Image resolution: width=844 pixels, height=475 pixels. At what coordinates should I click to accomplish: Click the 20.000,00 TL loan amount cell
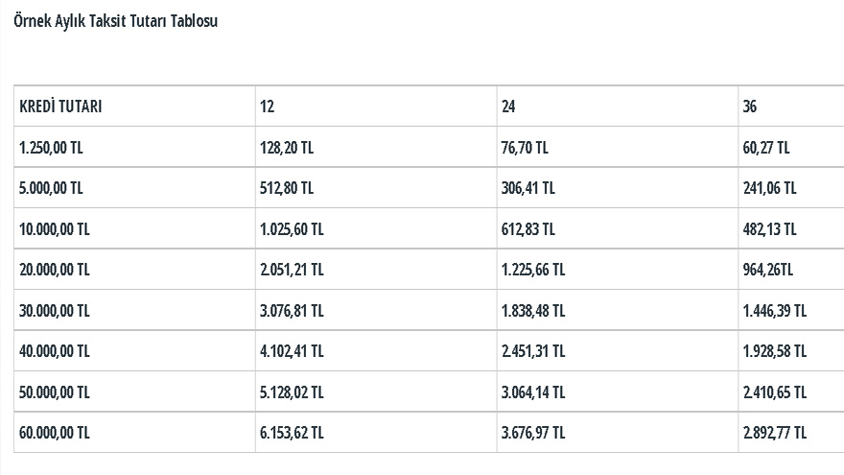[134, 270]
